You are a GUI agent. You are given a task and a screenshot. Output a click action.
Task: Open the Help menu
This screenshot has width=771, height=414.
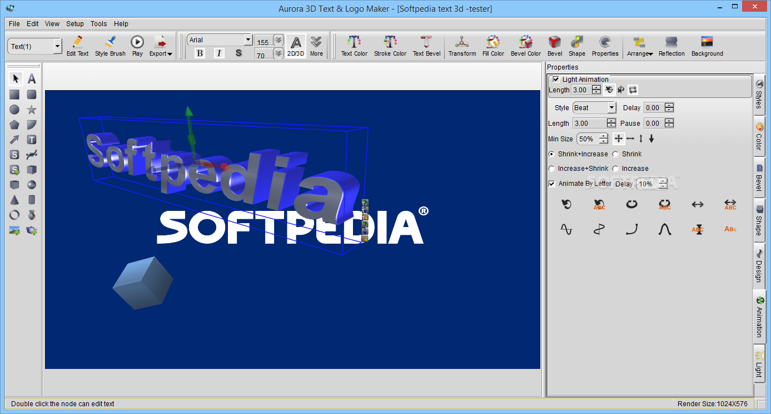121,24
